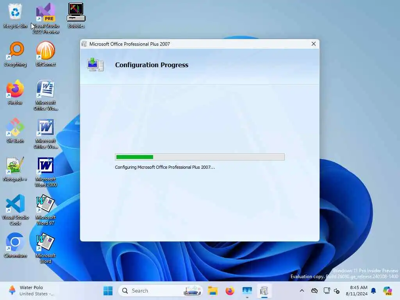
Task: Open the blue monitor app on taskbar
Action: click(x=247, y=291)
